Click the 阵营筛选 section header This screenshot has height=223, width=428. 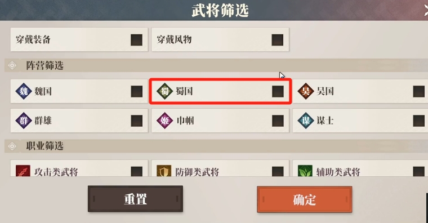pyautogui.click(x=44, y=65)
